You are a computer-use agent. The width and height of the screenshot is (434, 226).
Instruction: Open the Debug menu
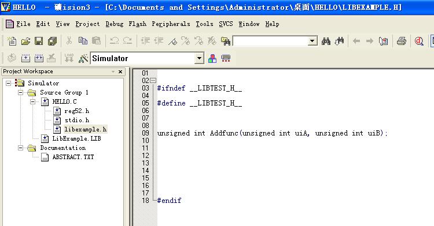click(115, 24)
